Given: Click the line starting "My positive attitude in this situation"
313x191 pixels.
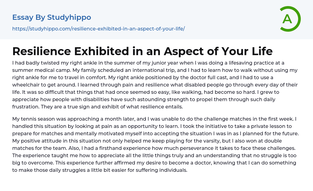Looking at the screenshot, I should pyautogui.click(x=147, y=141).
